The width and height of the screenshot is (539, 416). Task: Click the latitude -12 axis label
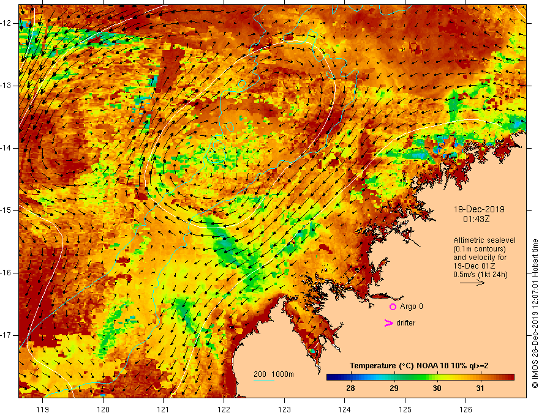click(6, 23)
